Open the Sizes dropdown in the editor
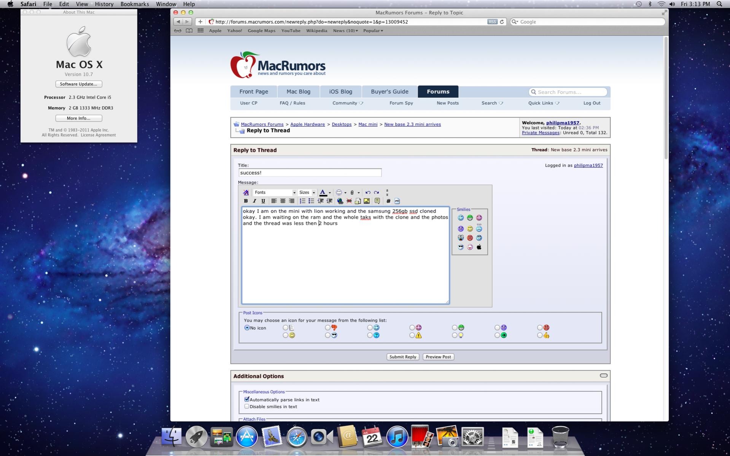This screenshot has width=730, height=456. tap(307, 192)
